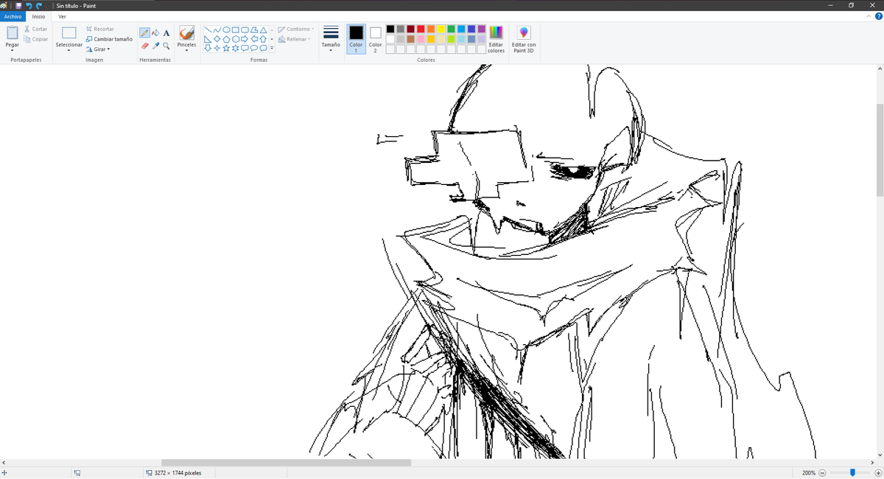Image resolution: width=884 pixels, height=479 pixels.
Task: Choose the diamond shape
Action: tap(217, 39)
